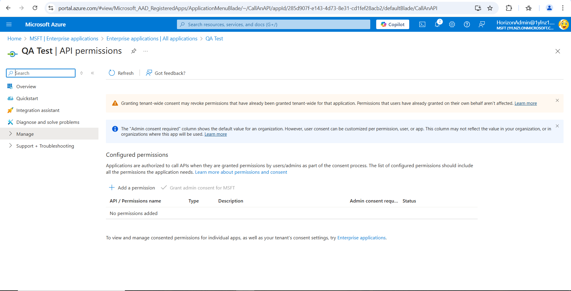
Task: Open the notifications bell
Action: pos(437,24)
